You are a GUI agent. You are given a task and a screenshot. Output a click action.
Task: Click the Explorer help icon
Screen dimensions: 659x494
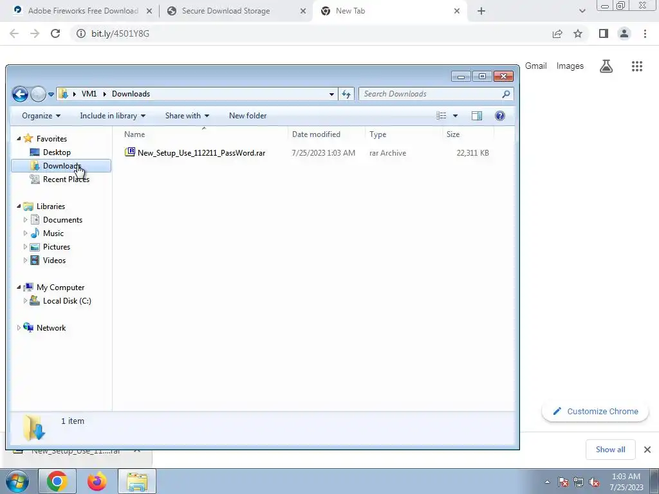tap(499, 116)
